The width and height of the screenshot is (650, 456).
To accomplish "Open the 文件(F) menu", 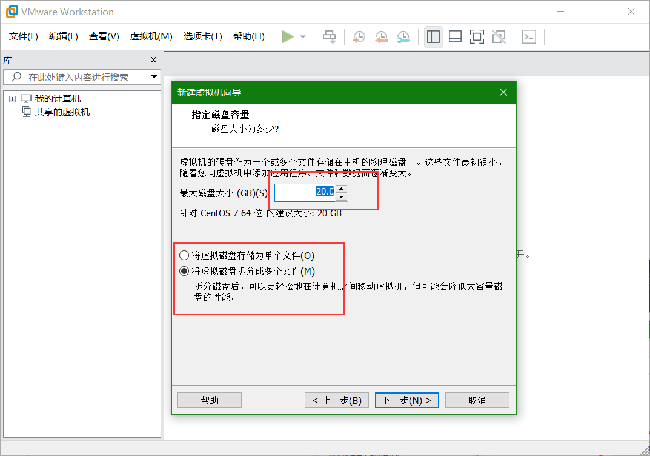I will [x=24, y=36].
